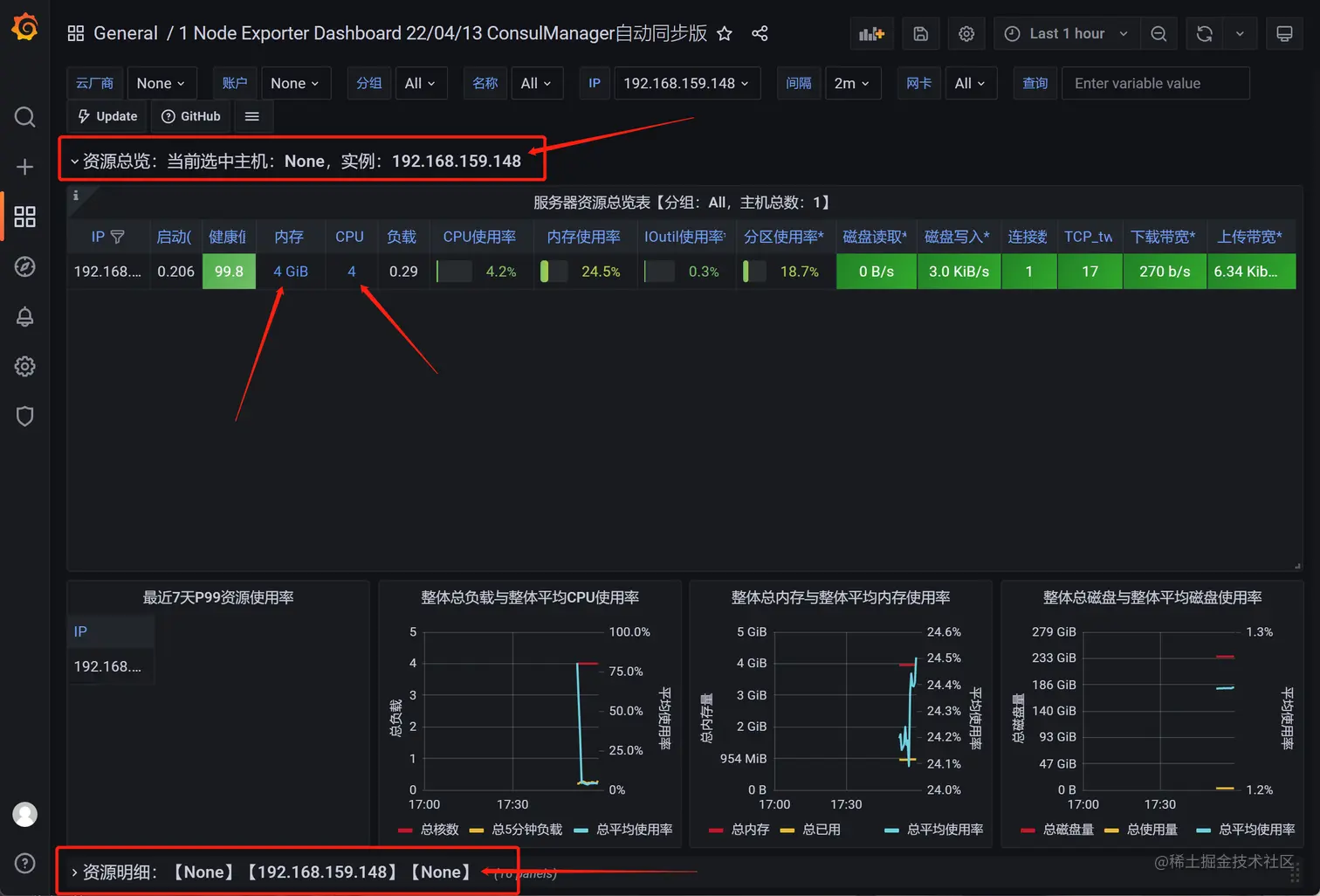Screen dimensions: 1320x896
Task: Sort by 内存使用率 column header
Action: [584, 237]
